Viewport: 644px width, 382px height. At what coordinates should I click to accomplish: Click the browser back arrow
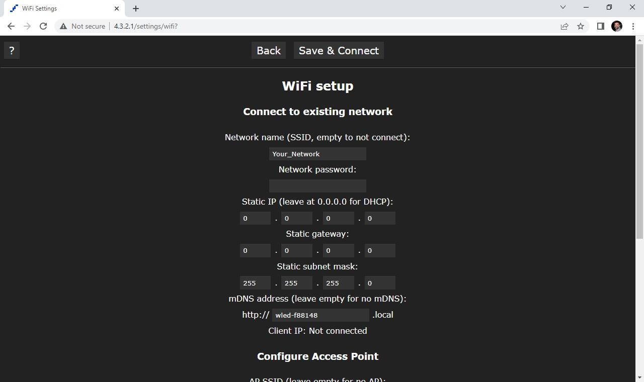[11, 26]
